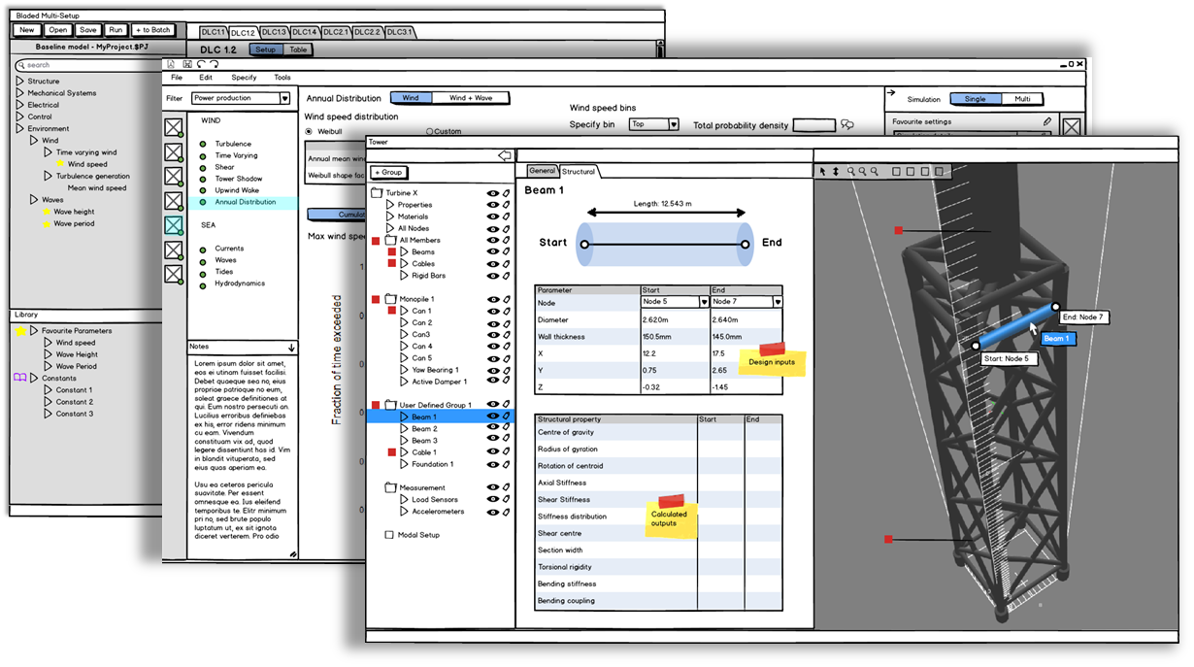Image resolution: width=1194 pixels, height=667 pixels.
Task: Click the yellow star beside Wave height
Action: coord(46,212)
